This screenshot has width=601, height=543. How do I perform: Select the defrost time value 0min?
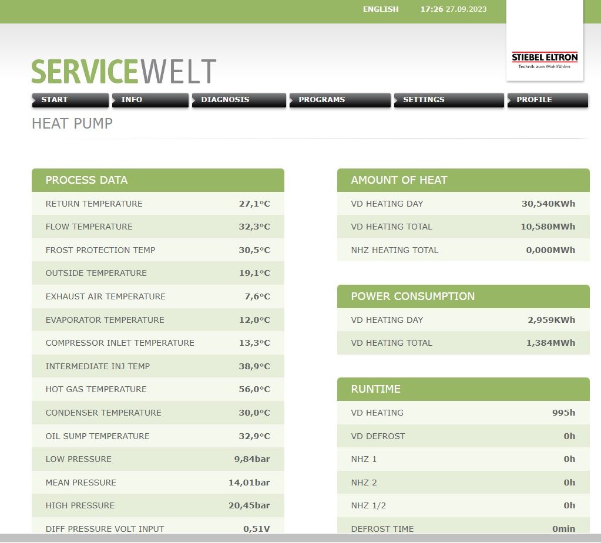[564, 529]
